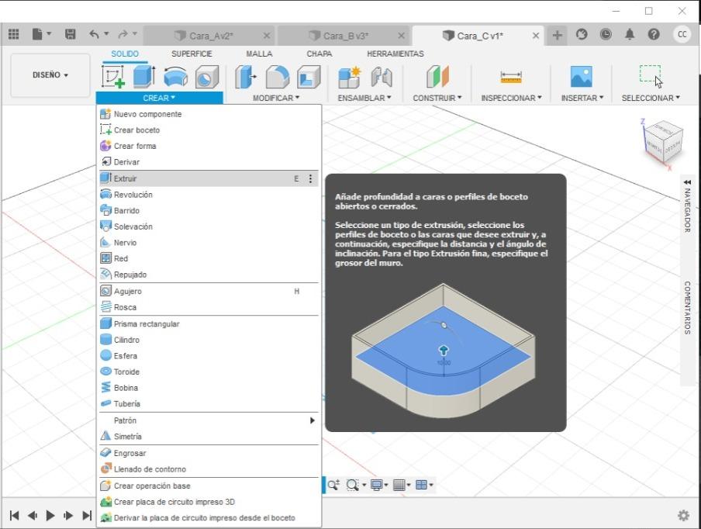Select the Shell toolbar icon
701x529 pixels.
309,77
